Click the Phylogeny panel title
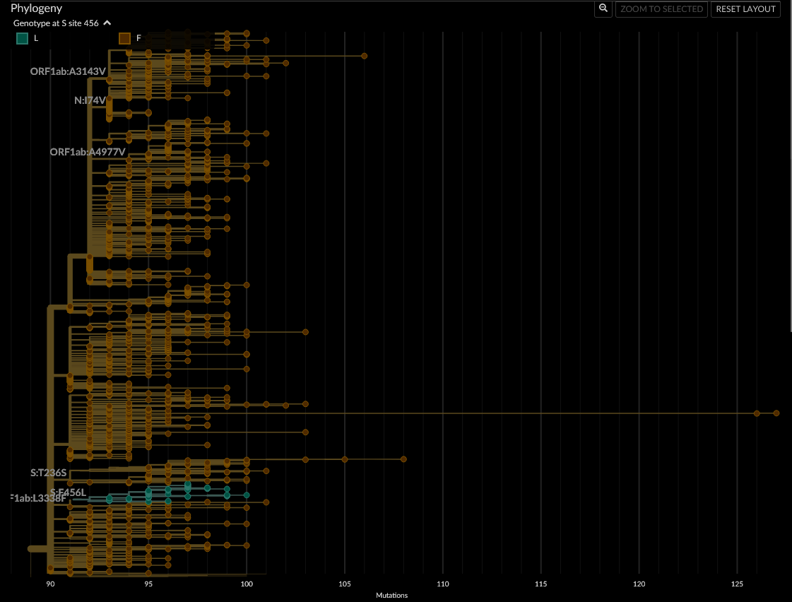This screenshot has height=602, width=792. point(37,8)
